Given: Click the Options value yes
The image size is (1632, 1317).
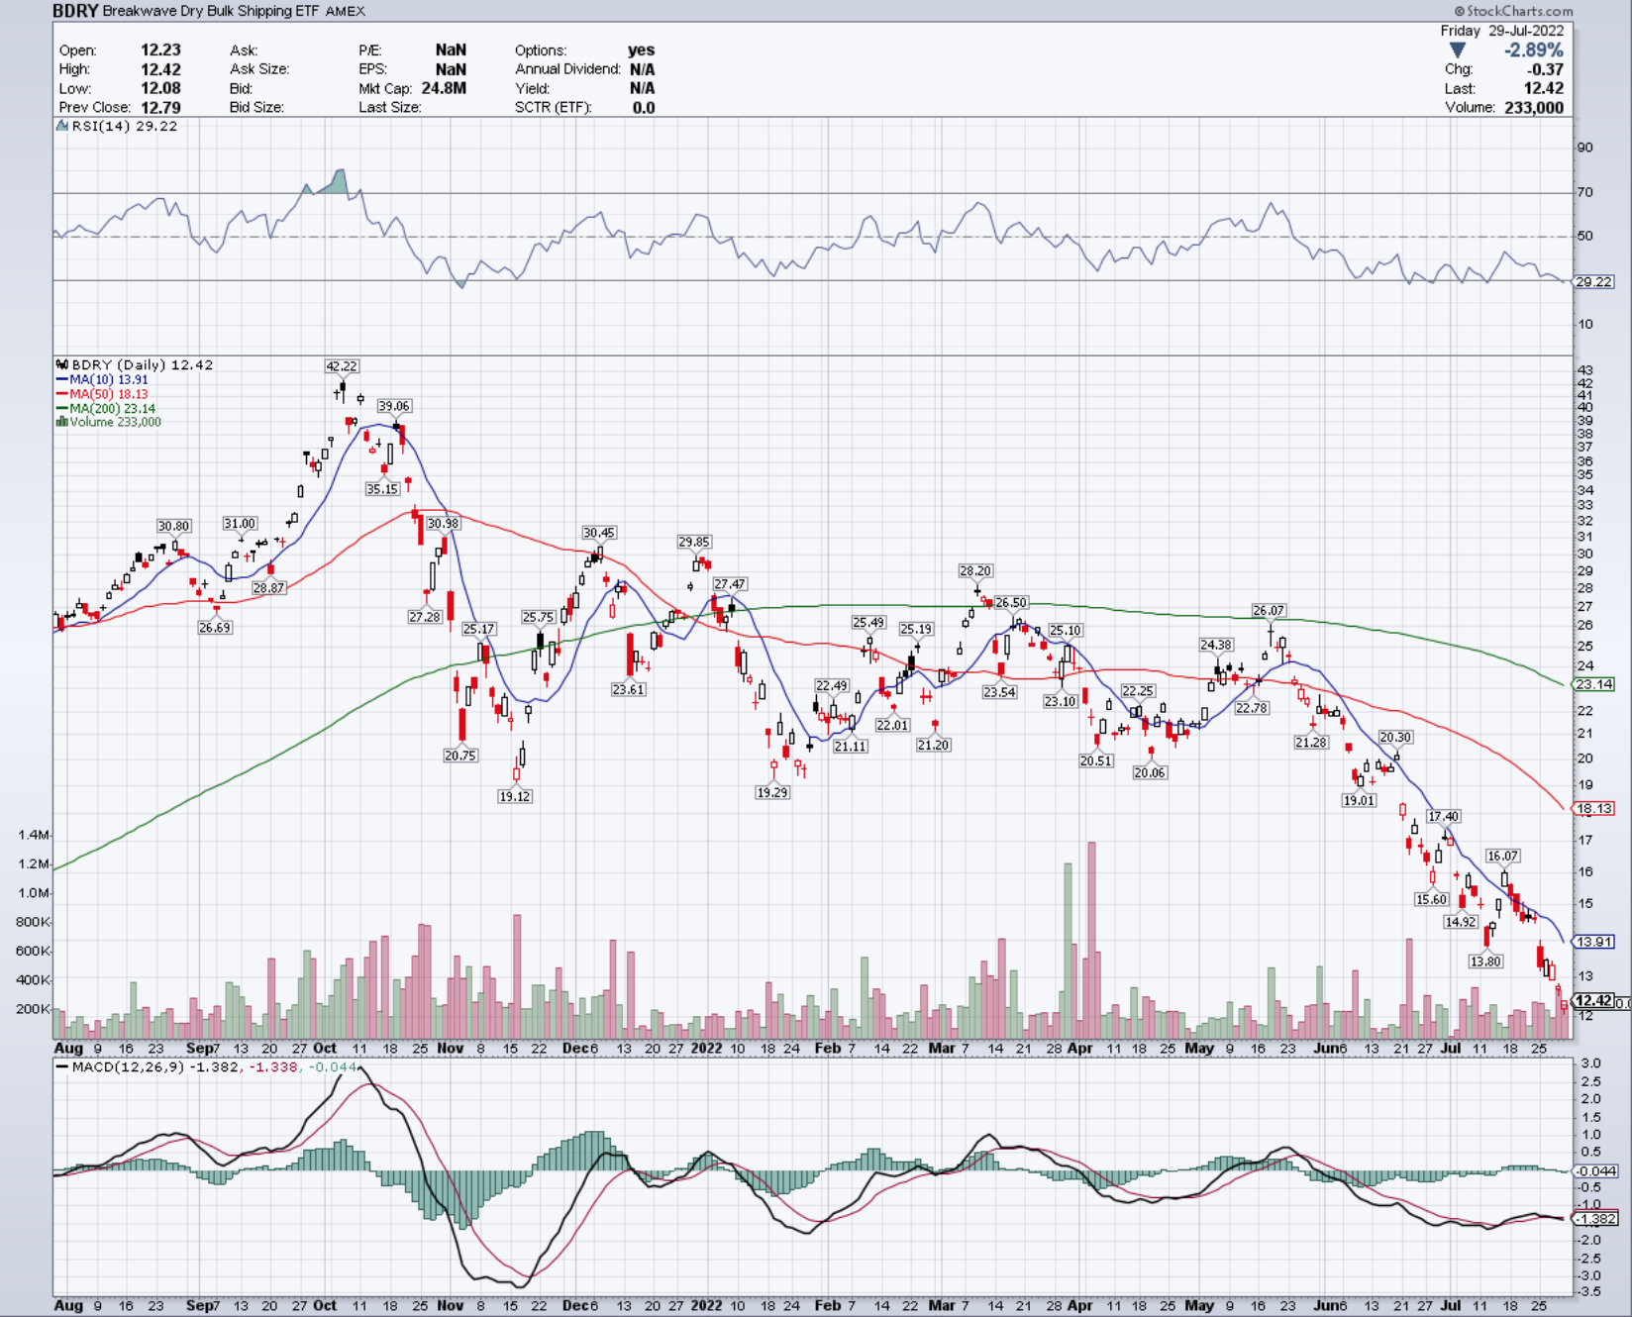Looking at the screenshot, I should (641, 50).
